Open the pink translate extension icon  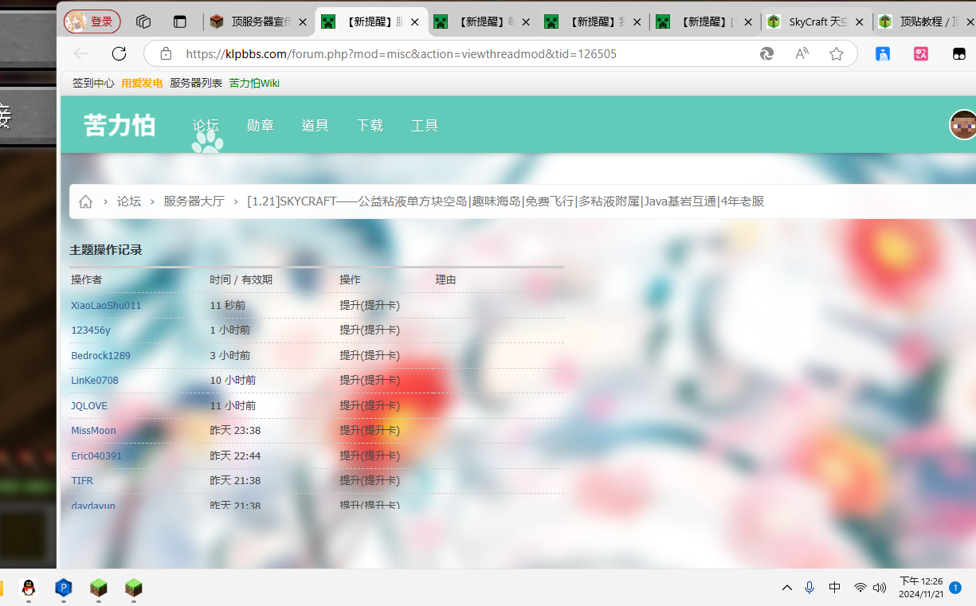tap(921, 54)
